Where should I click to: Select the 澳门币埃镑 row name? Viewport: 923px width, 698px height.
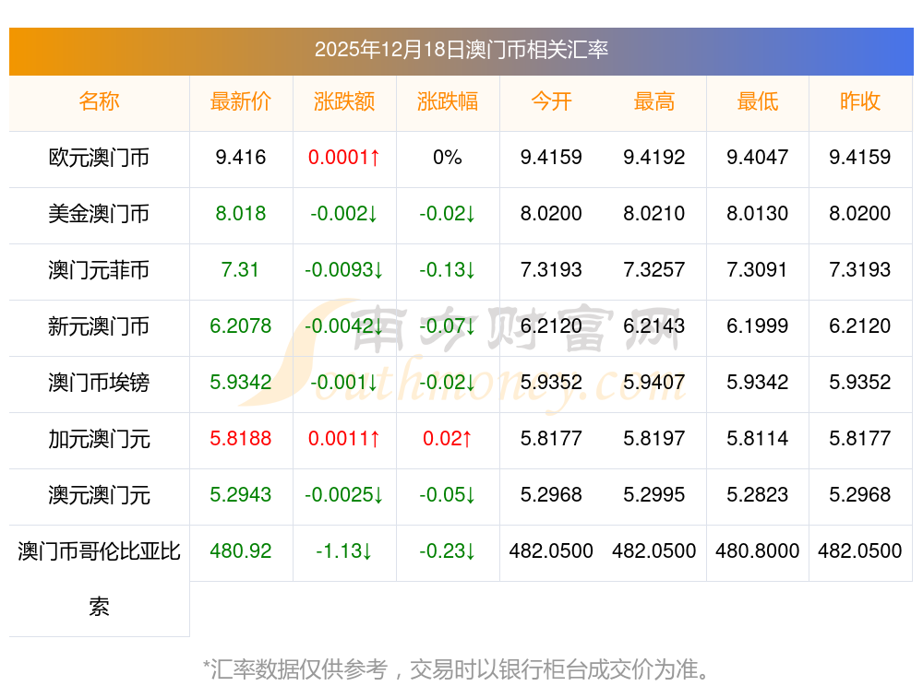(x=99, y=383)
